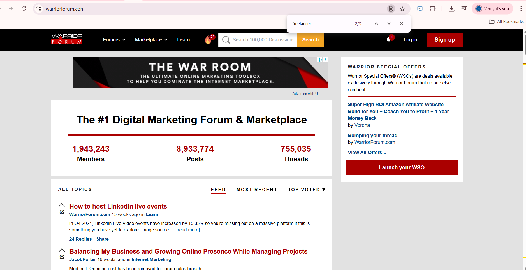Switch to the Feed tab

pyautogui.click(x=218, y=190)
